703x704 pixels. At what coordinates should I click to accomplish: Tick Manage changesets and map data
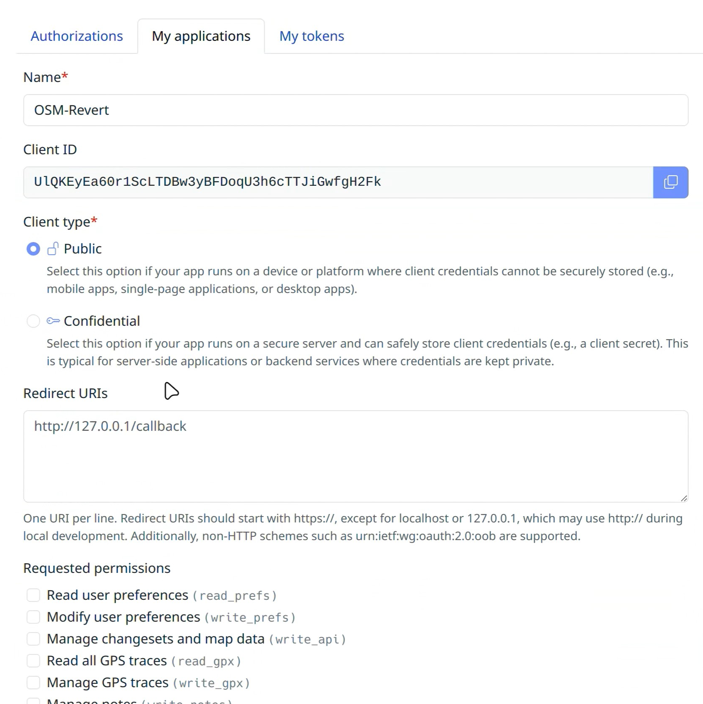33,639
